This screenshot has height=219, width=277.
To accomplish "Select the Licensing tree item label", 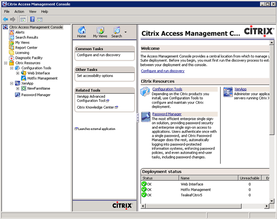I will (x=22, y=53).
